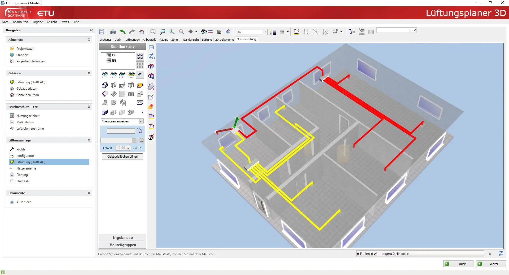Select Netzelemente in the navigation panel
This screenshot has height=275, width=509.
tap(26, 168)
